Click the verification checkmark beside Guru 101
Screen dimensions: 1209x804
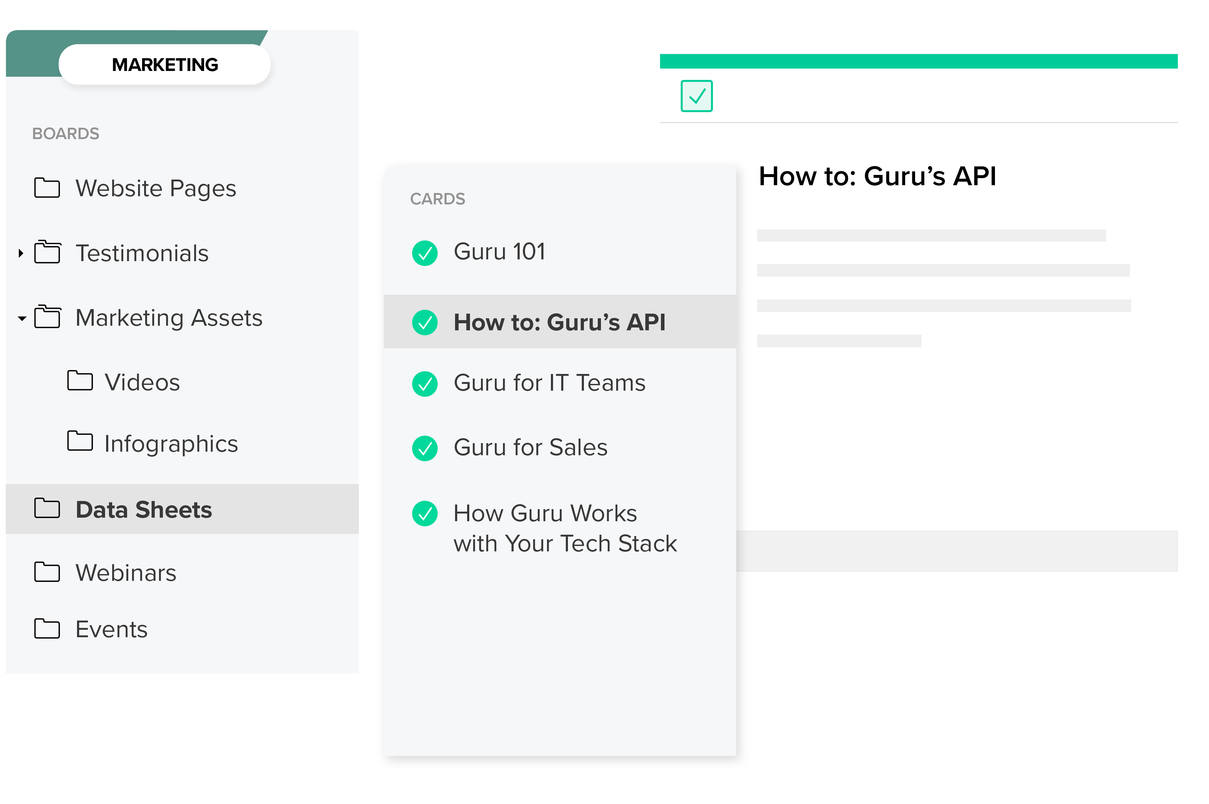(x=424, y=252)
